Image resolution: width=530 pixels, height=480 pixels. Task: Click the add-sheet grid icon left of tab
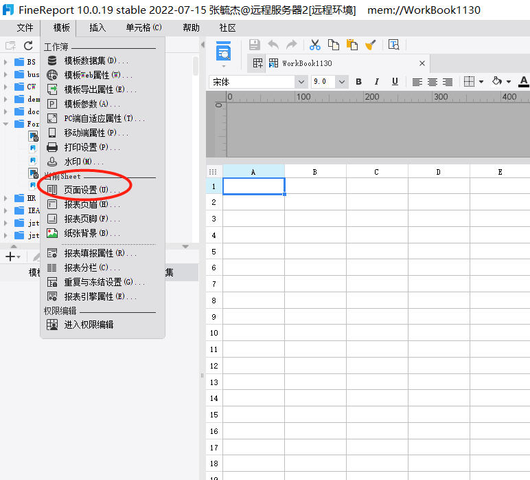pos(257,63)
